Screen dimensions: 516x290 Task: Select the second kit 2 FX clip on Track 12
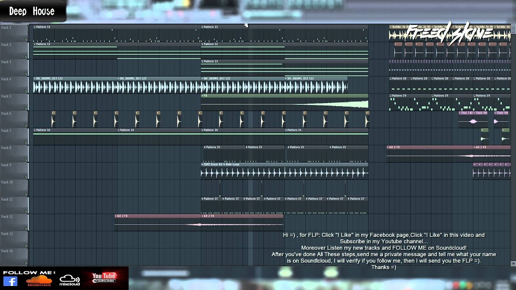(242, 222)
